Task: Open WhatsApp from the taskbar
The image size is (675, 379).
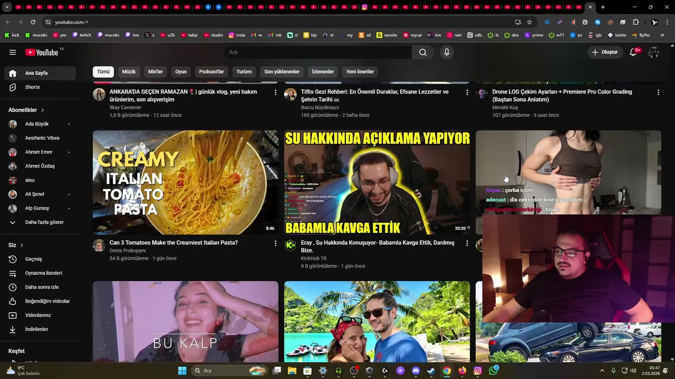Action: pyautogui.click(x=493, y=371)
